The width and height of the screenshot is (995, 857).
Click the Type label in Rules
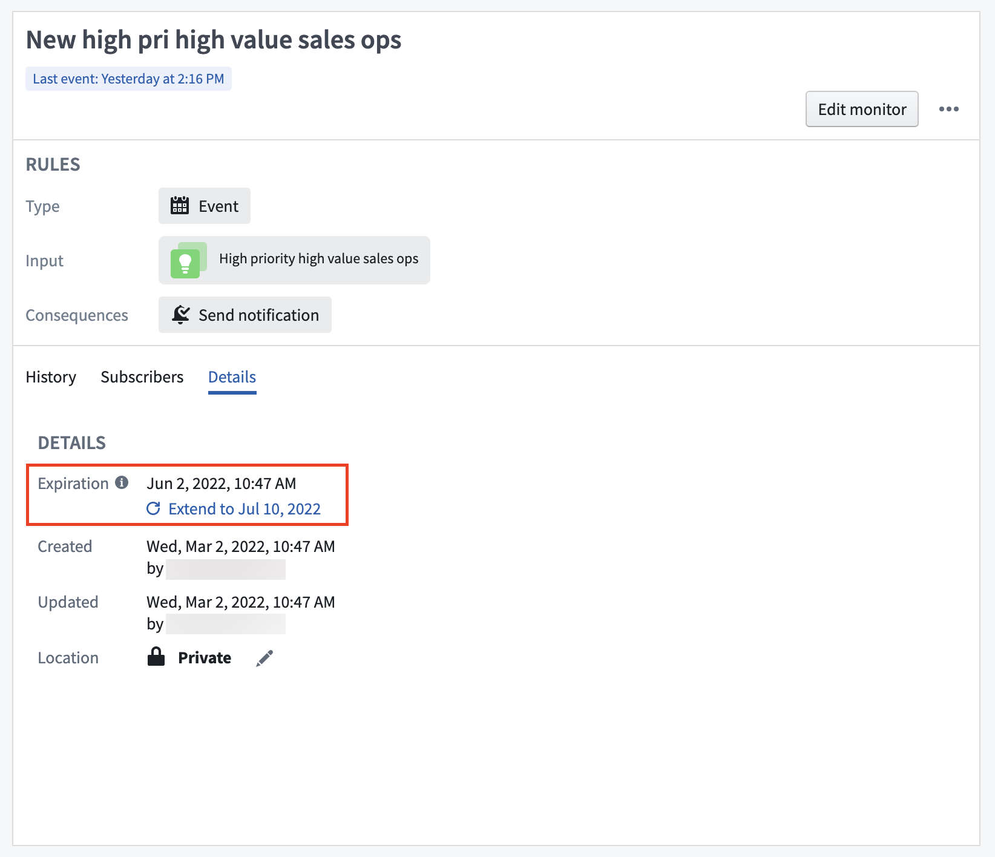point(42,206)
